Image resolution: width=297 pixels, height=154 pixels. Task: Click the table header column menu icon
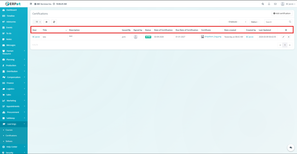(x=286, y=30)
